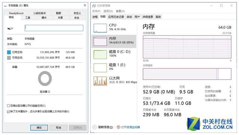This screenshot has width=239, height=135.
Task: Switch to the 常规 tab
Action: pos(11,17)
